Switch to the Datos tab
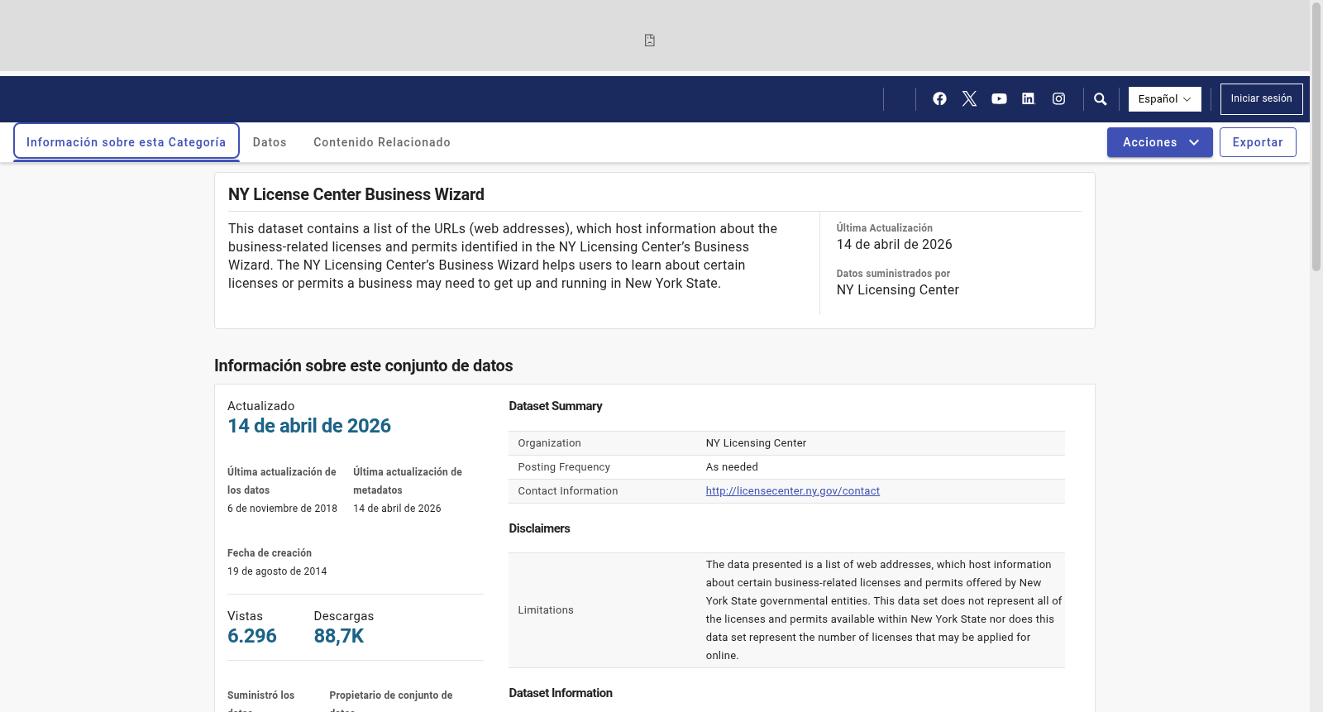 pyautogui.click(x=270, y=142)
